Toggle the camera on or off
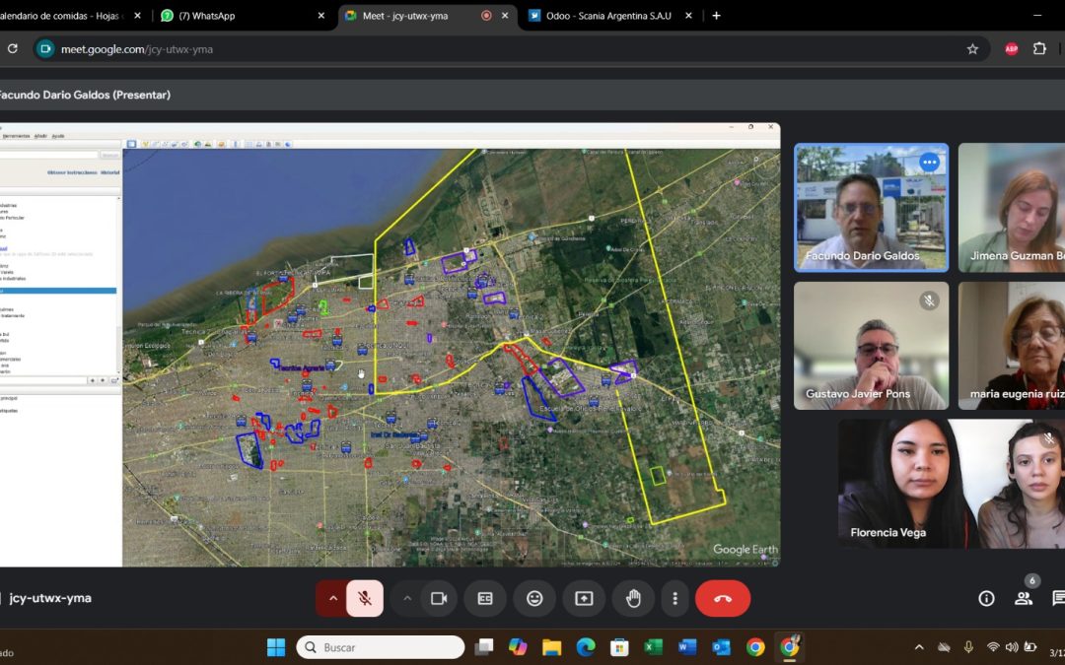The height and width of the screenshot is (665, 1065). tap(439, 599)
